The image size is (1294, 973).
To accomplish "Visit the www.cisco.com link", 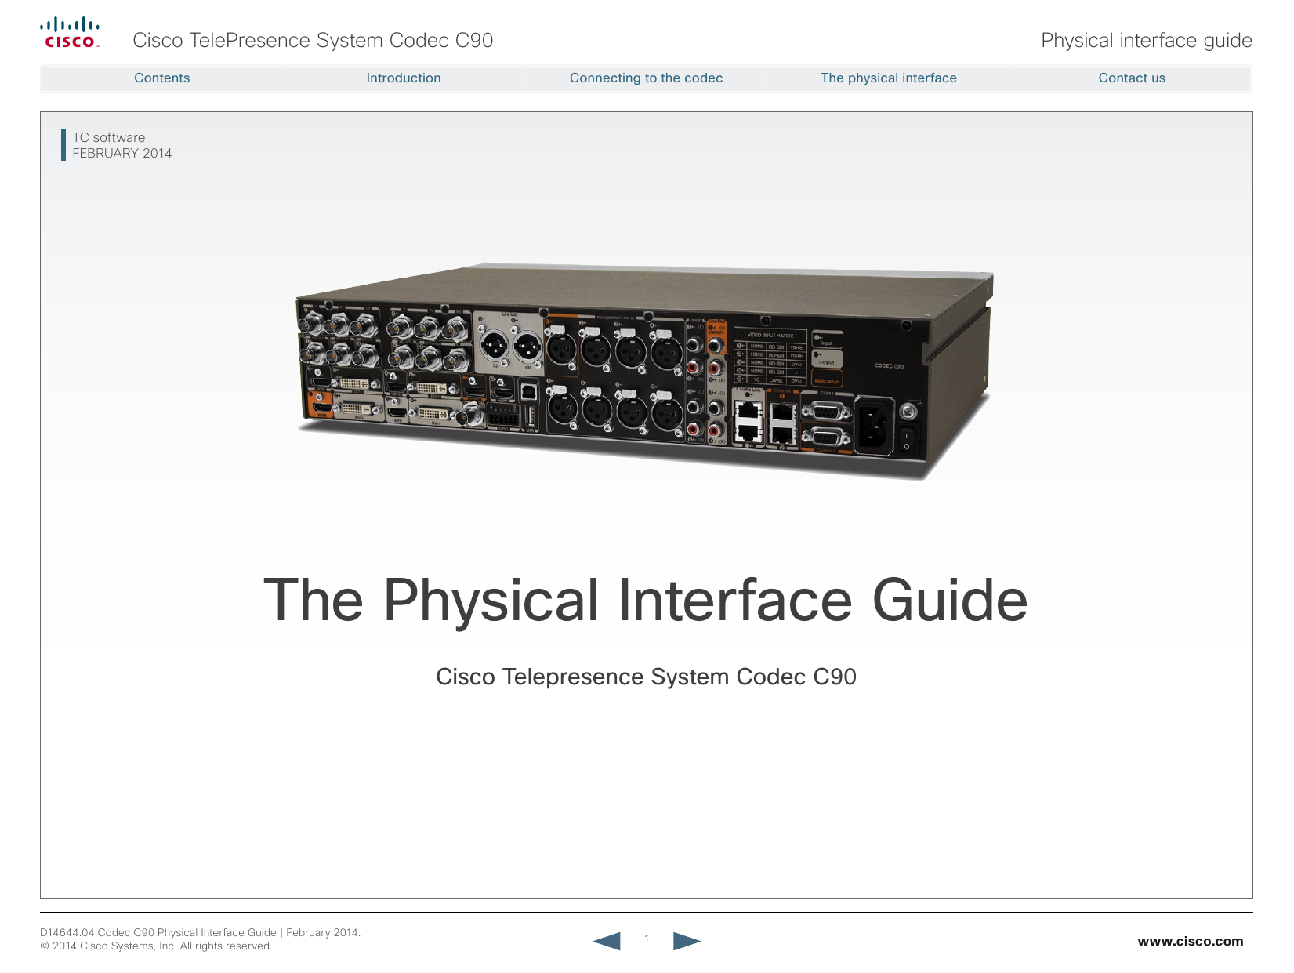I will [1190, 941].
